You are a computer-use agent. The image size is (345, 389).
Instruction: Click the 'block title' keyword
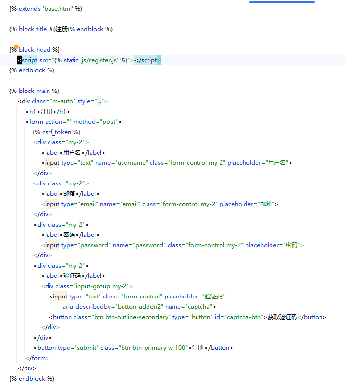32,29
